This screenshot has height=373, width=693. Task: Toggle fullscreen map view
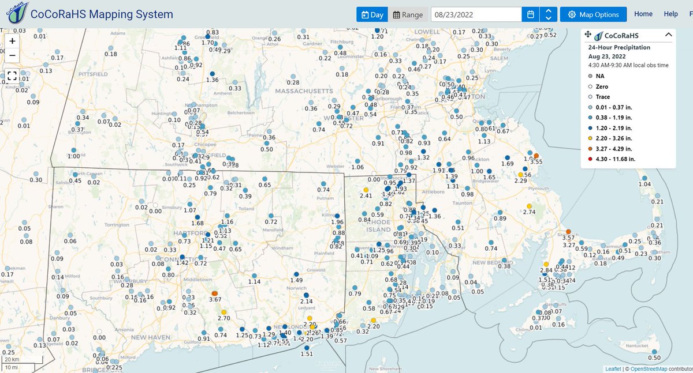(13, 76)
